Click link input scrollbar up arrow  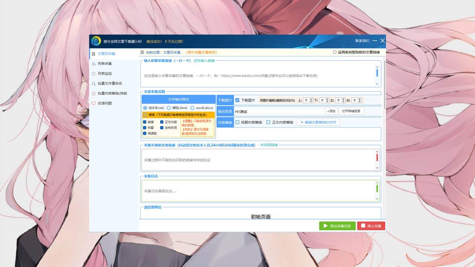[377, 67]
